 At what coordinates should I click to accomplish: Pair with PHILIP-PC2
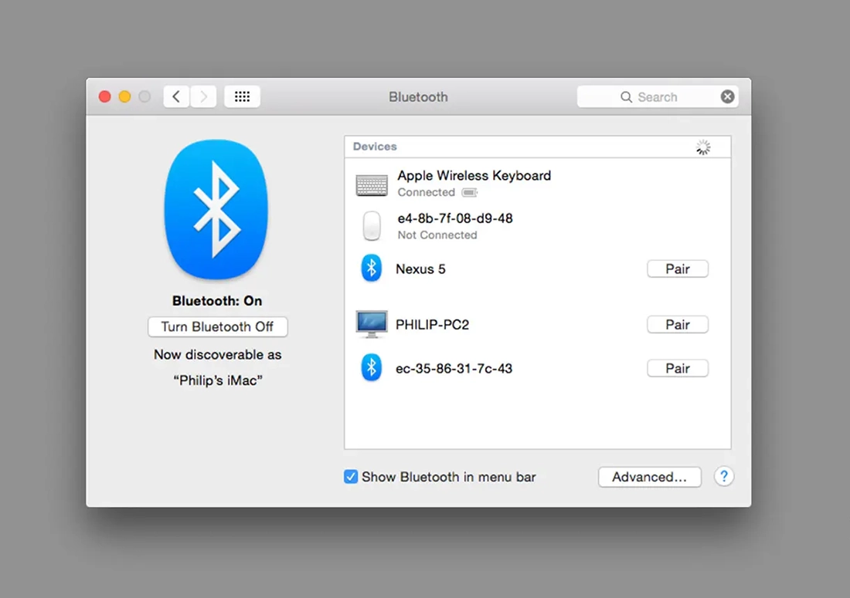pos(677,325)
